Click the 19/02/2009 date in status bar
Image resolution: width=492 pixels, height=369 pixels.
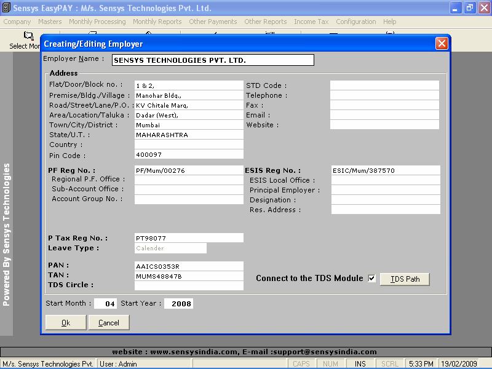pos(459,363)
